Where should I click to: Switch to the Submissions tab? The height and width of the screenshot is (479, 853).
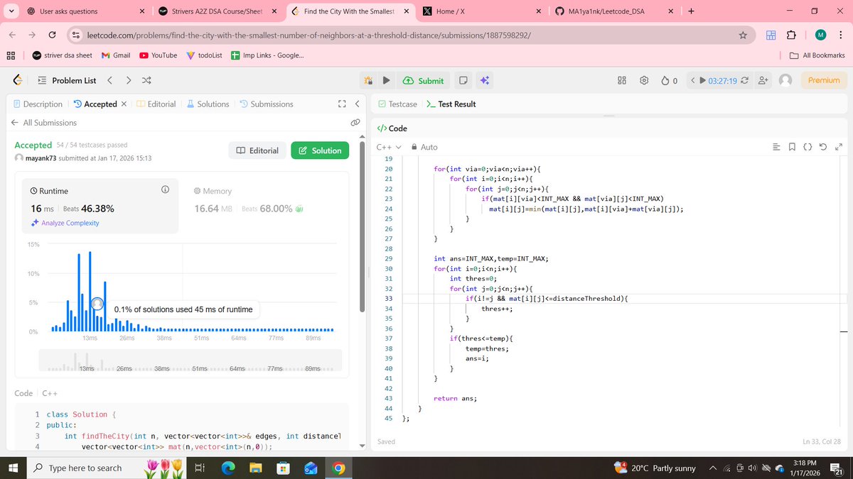266,104
